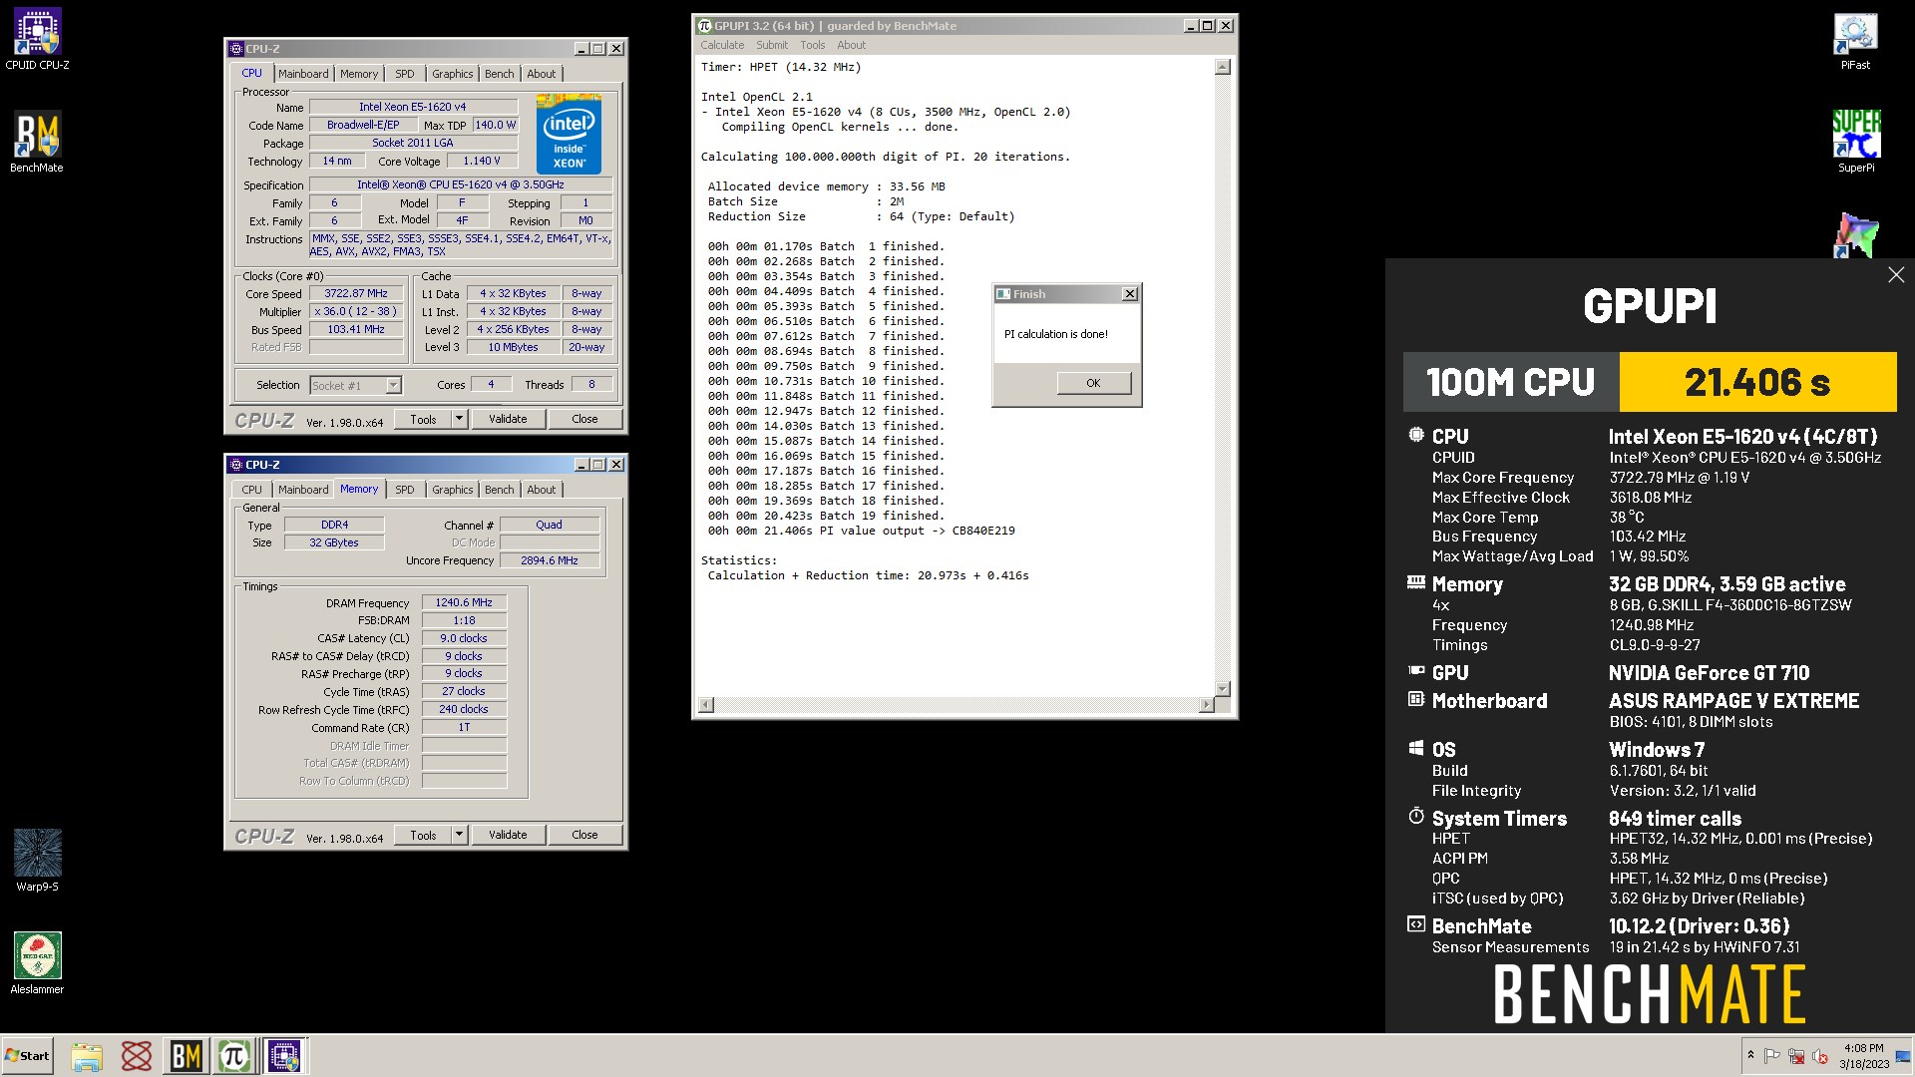Open the Socket #1 selection dropdown

point(393,385)
